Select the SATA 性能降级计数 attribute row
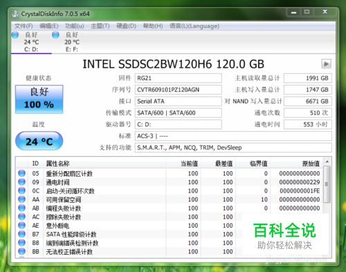The height and width of the screenshot is (272, 346). (170, 235)
